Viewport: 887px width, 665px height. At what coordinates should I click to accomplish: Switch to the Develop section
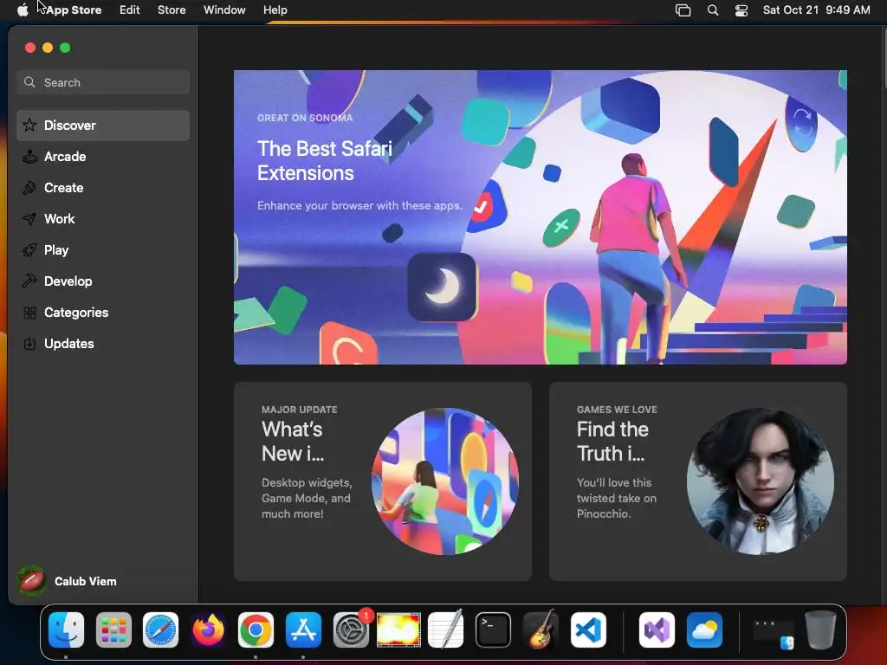coord(103,281)
